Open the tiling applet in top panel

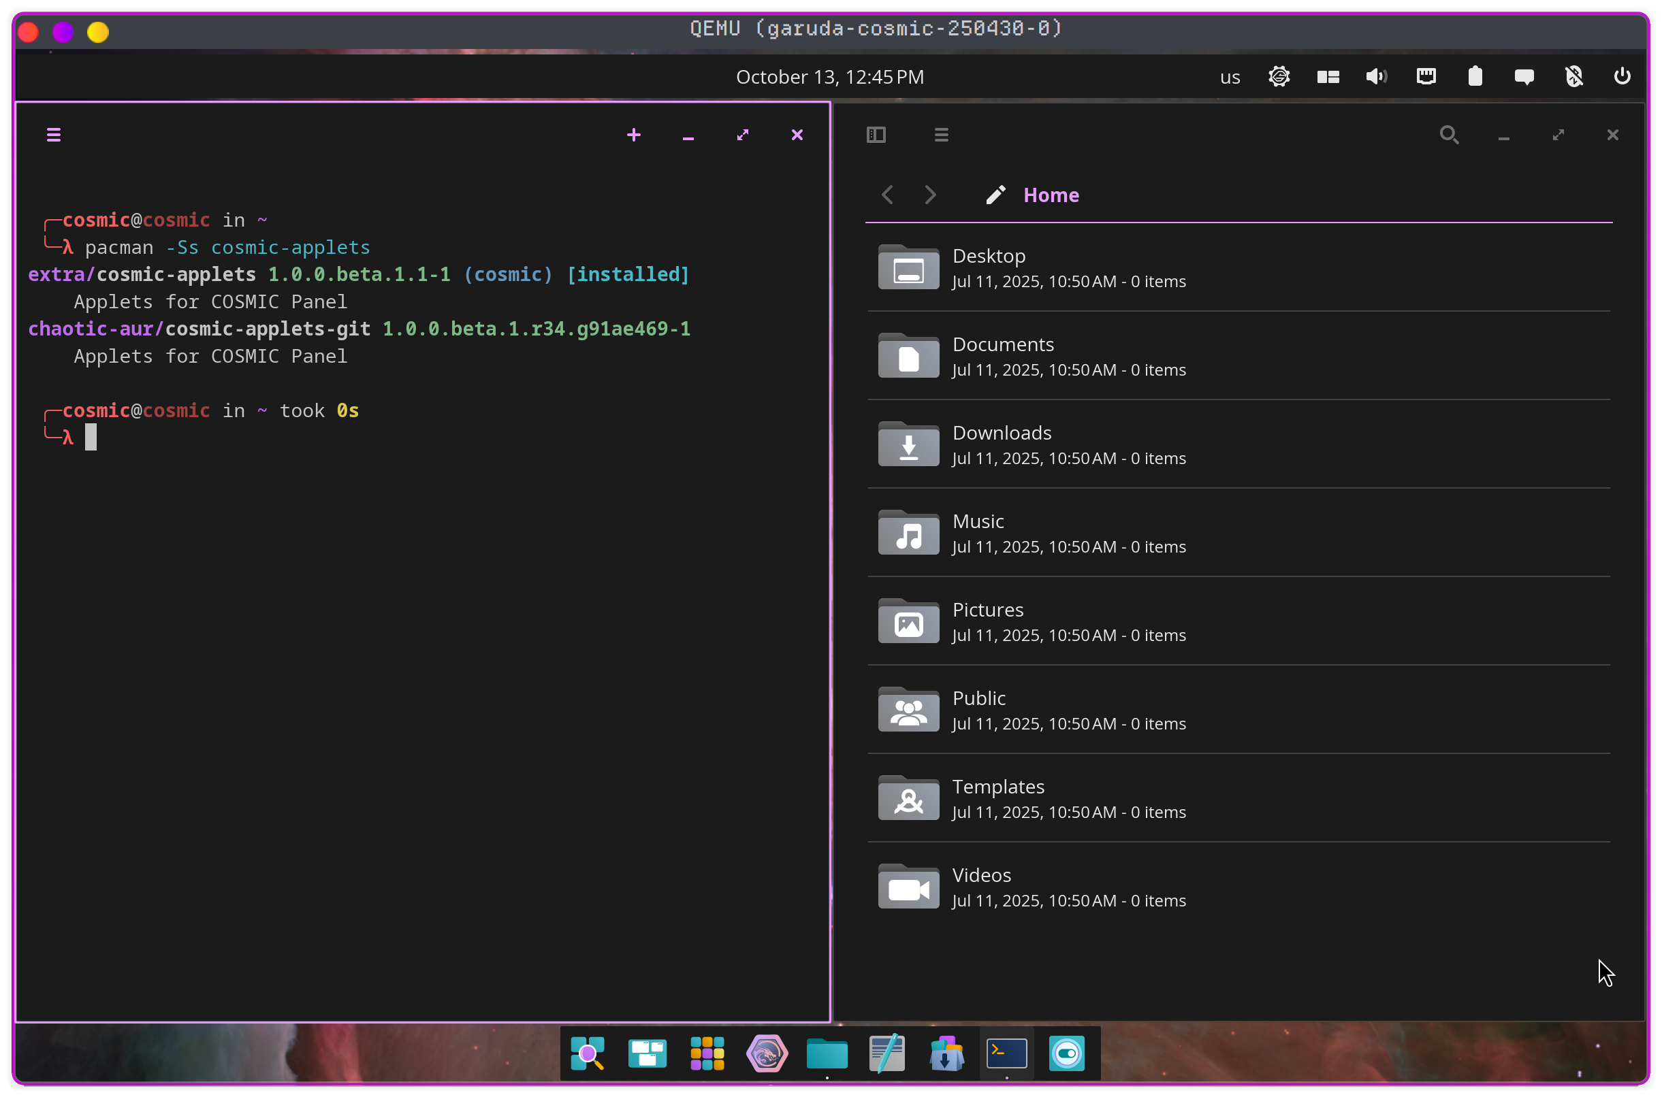(1328, 77)
